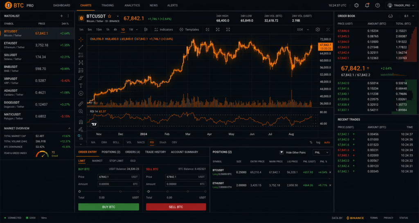Open the notifications bell
Viewport: 419px width, 223px height.
point(367,5)
